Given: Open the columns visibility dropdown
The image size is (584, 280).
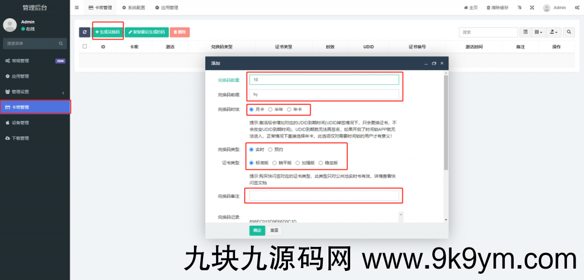Looking at the screenshot, I should click(x=538, y=33).
